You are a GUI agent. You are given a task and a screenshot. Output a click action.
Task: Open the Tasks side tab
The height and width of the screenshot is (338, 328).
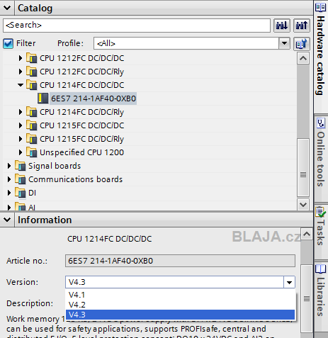(x=321, y=226)
